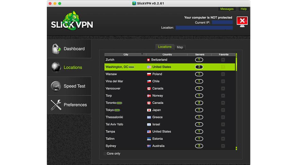
Task: Click the Greece flag icon
Action: pyautogui.click(x=149, y=117)
